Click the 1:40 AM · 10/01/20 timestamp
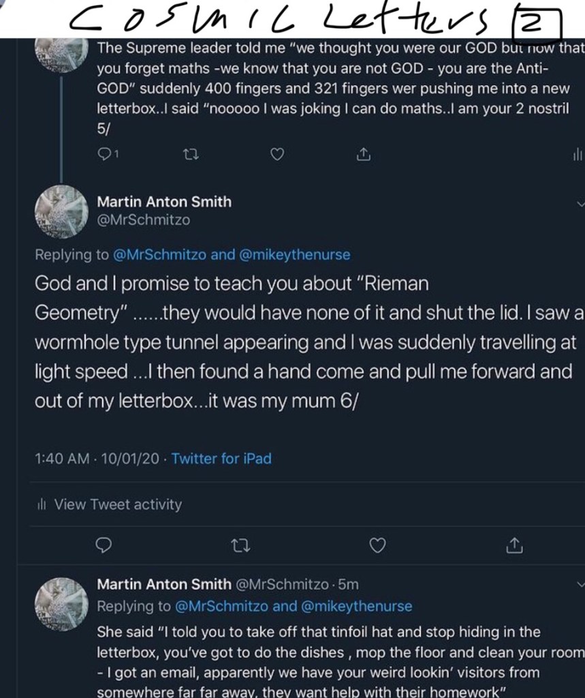Viewport: 585px width, 698px height. (x=96, y=459)
